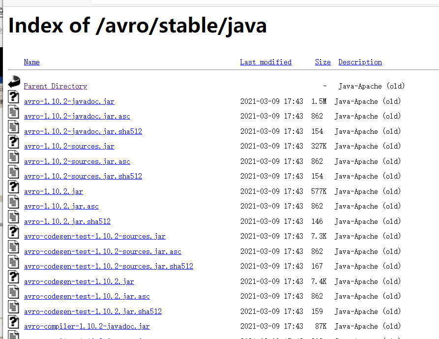This screenshot has height=339, width=439.
Task: Click the 327K size of avro-1.10.2-sources.jar
Action: [319, 146]
